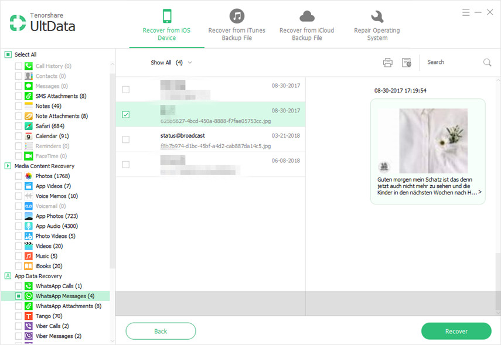Switch to Recover from iTunes Backup File
The image size is (501, 345).
[237, 25]
